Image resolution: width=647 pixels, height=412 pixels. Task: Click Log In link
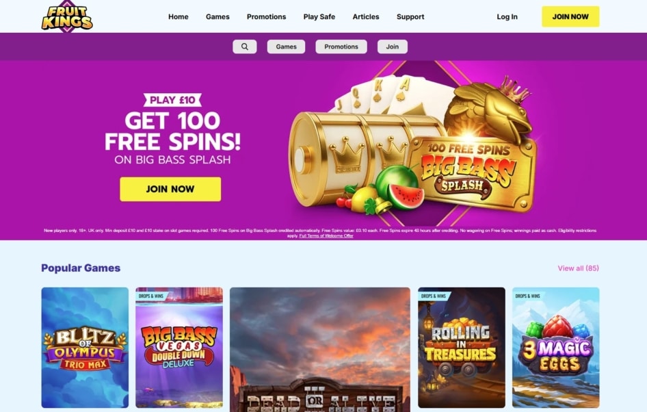507,16
